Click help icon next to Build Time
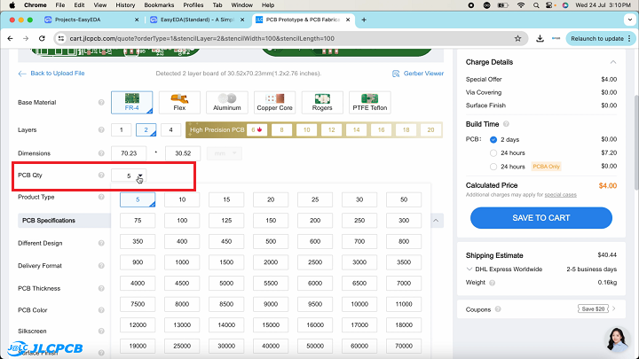 click(506, 124)
